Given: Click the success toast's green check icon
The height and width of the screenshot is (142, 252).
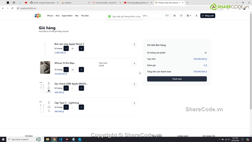Looking at the screenshot, I should point(110,16).
